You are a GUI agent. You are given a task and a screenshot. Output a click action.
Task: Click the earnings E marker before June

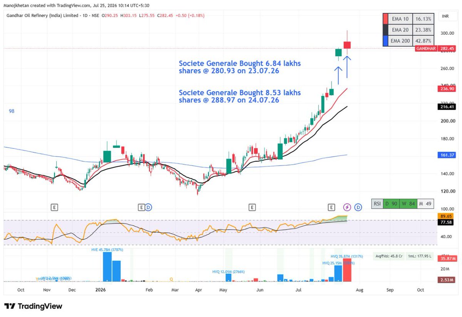(x=252, y=207)
